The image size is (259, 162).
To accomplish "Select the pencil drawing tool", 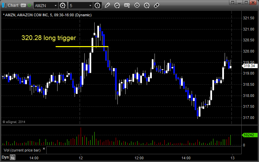I will click(107, 5).
